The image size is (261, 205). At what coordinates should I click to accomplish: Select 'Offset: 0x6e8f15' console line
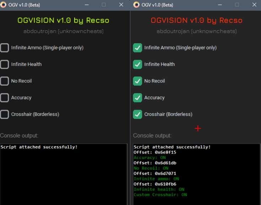[155, 152]
